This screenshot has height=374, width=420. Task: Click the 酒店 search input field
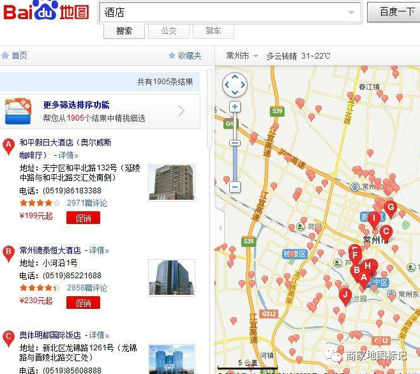[x=223, y=12]
